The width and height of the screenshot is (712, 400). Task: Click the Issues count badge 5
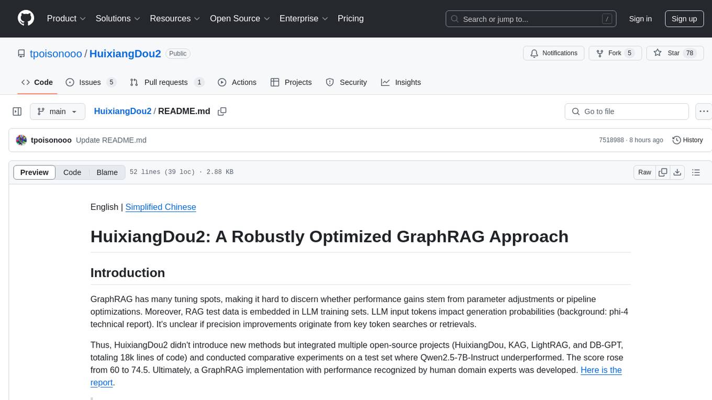click(110, 82)
